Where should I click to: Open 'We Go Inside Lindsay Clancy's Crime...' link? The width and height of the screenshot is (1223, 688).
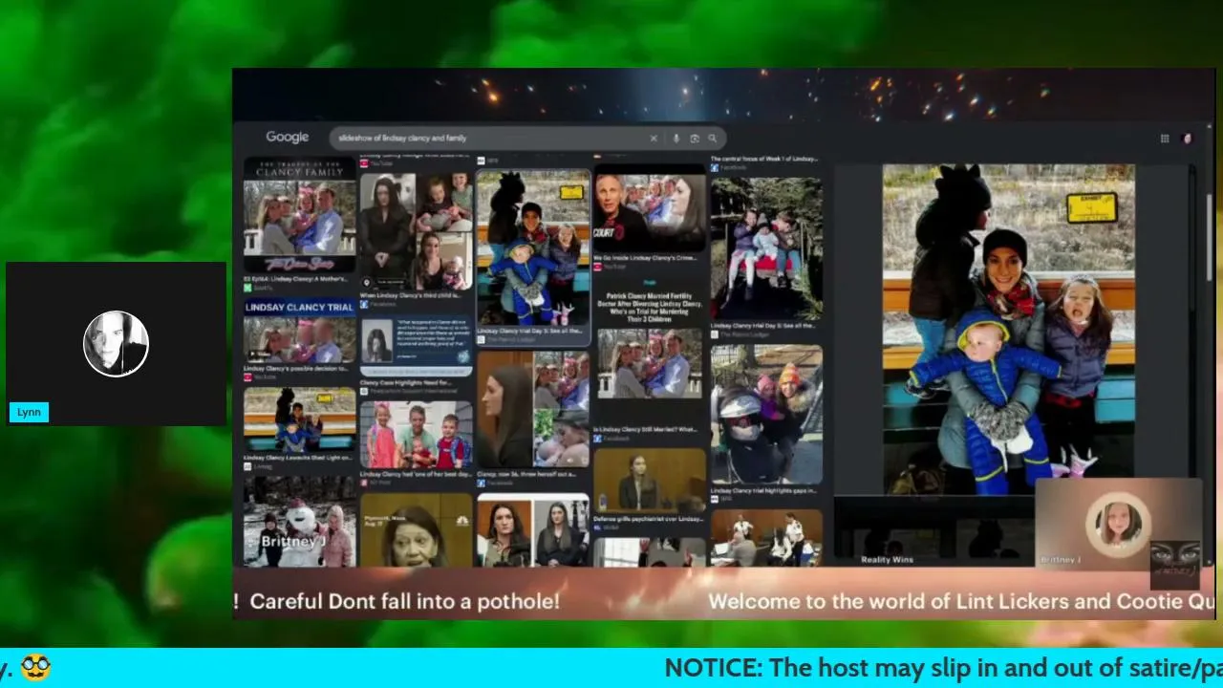point(646,258)
